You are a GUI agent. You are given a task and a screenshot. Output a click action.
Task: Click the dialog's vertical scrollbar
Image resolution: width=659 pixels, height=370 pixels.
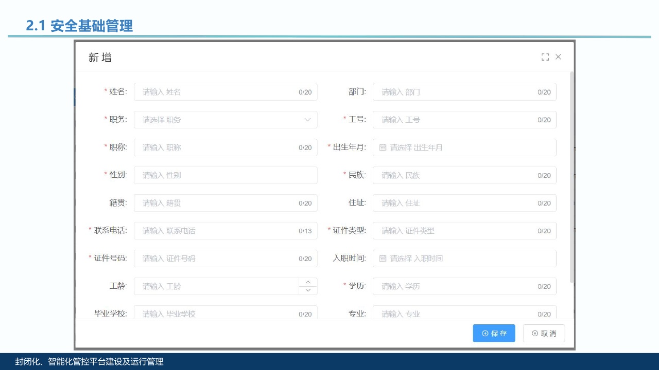click(571, 177)
